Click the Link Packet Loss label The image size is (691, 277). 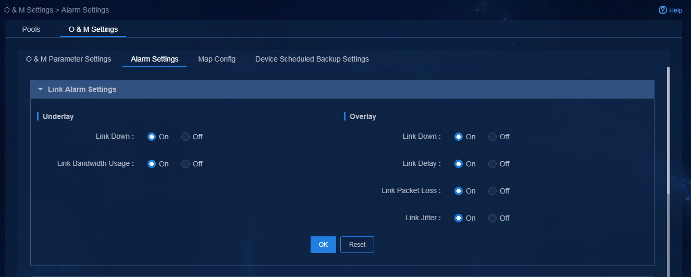click(411, 190)
